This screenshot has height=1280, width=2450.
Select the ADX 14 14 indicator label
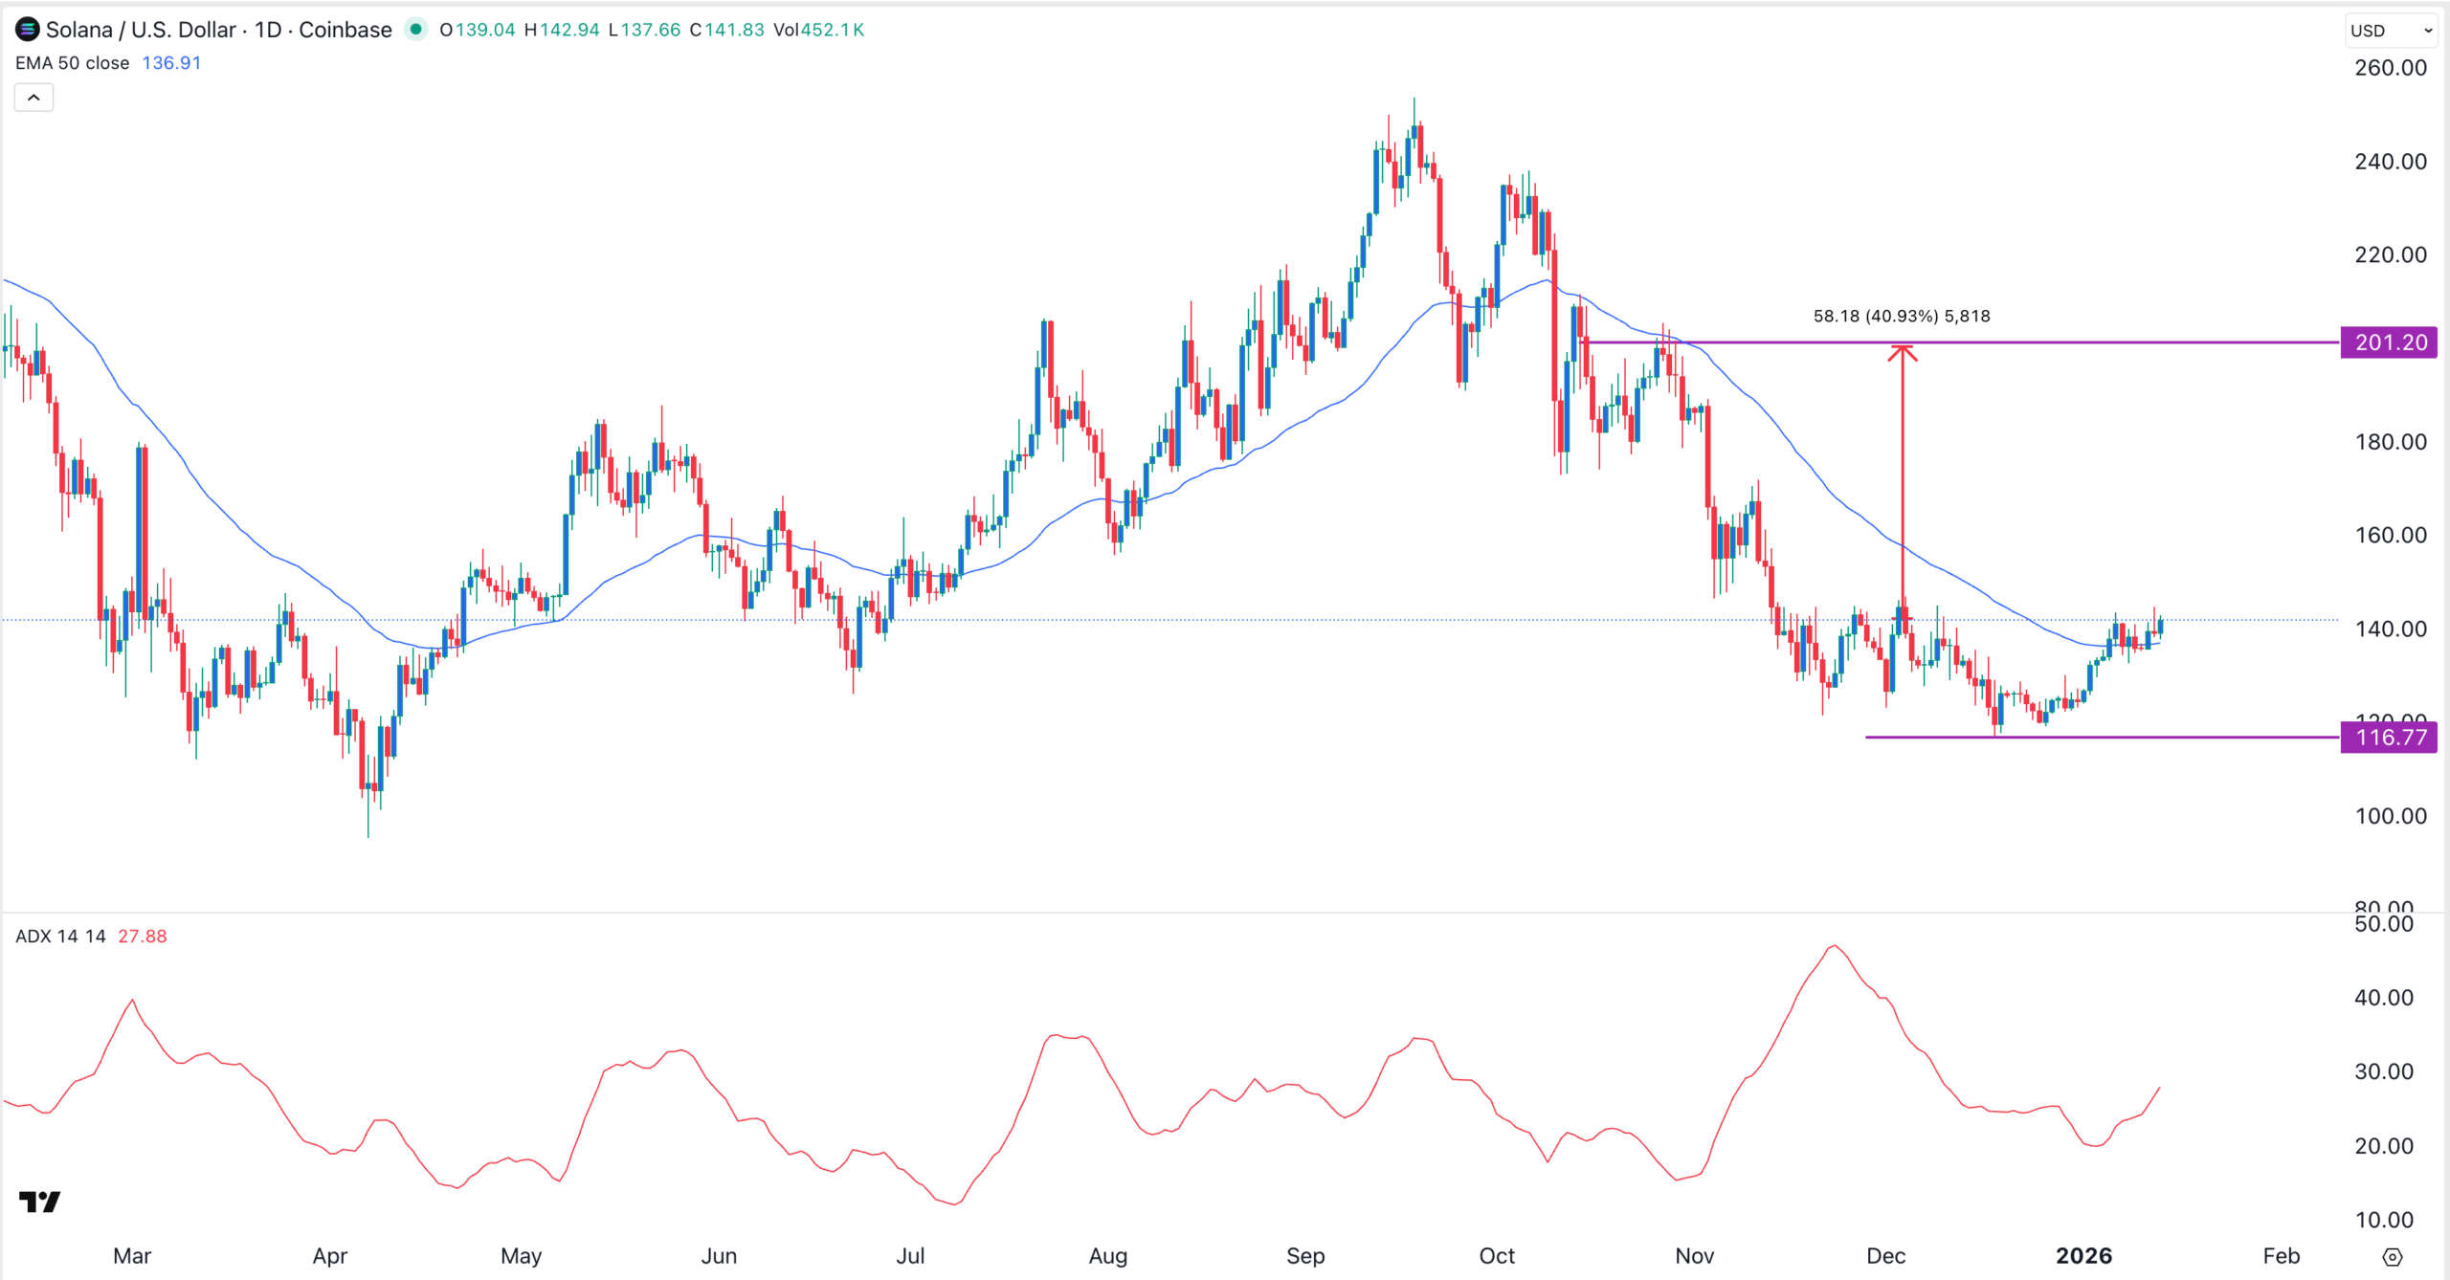point(60,937)
